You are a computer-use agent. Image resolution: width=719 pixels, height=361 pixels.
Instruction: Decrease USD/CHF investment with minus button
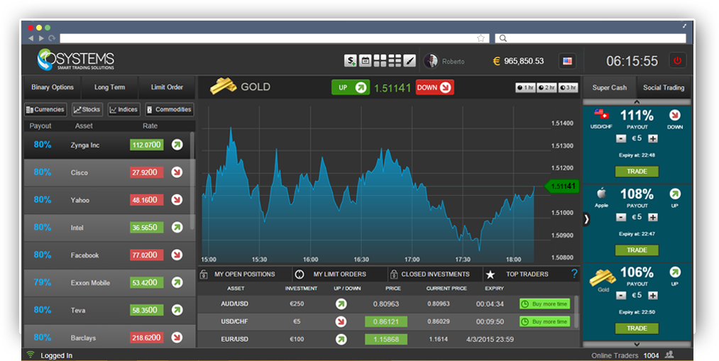tap(621, 138)
